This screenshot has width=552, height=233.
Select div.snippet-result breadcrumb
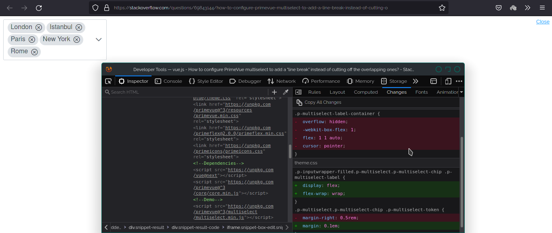click(x=146, y=227)
